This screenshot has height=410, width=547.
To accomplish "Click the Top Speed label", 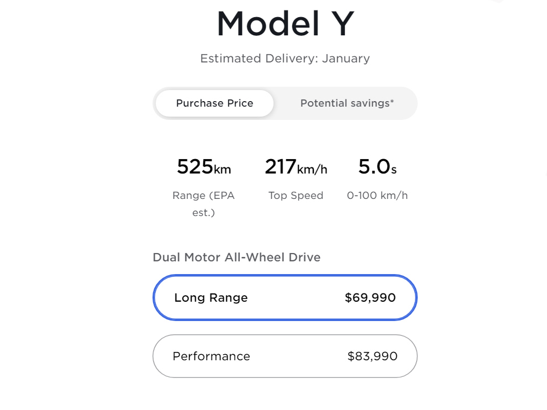I will click(x=296, y=196).
